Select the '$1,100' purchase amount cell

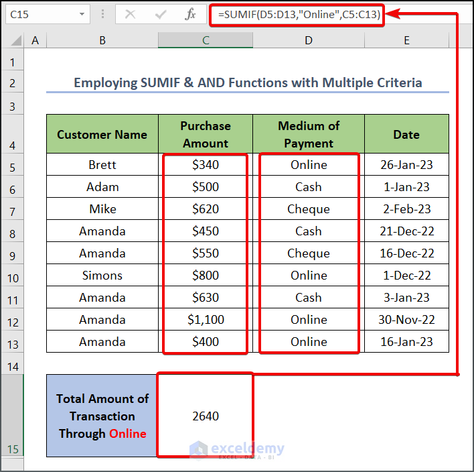[x=206, y=319]
